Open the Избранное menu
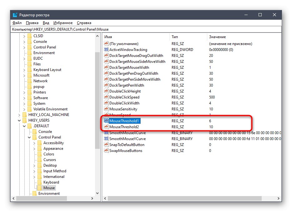 (x=63, y=23)
